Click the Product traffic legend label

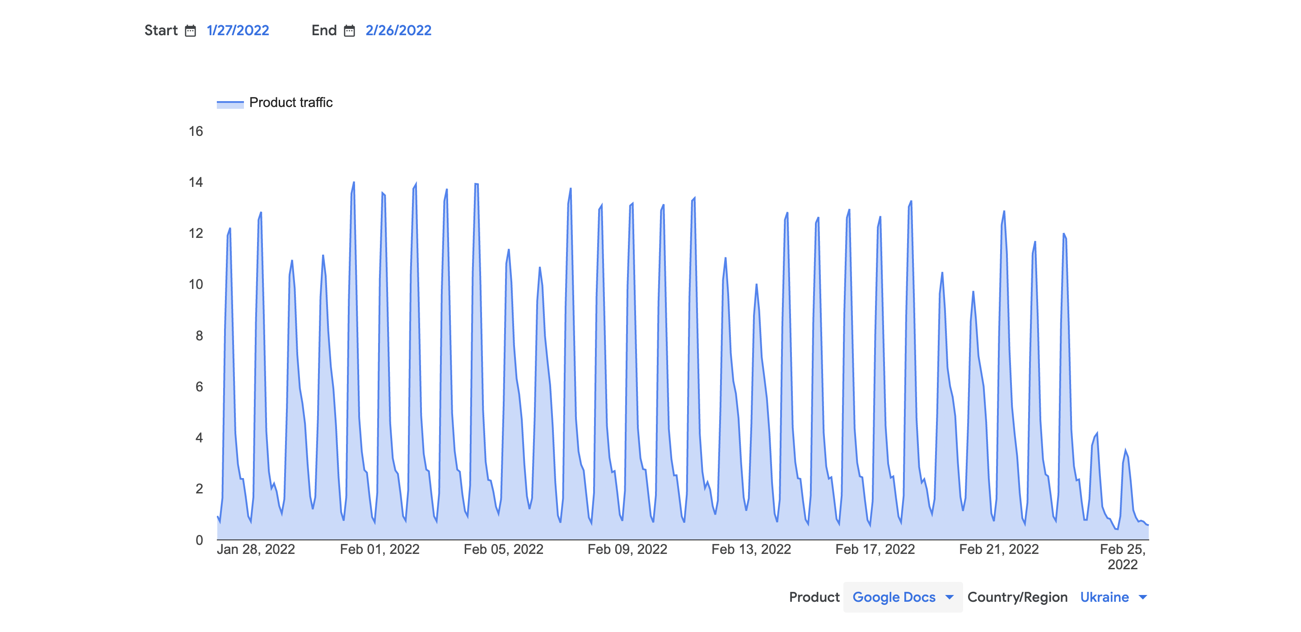click(291, 102)
